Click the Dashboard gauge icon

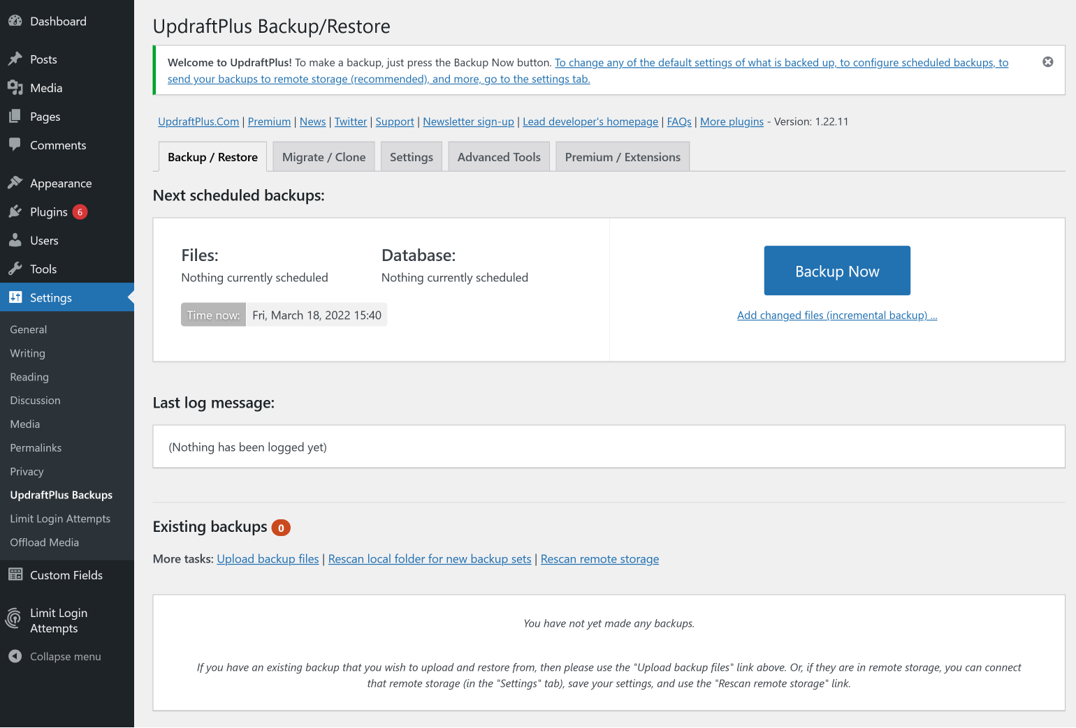[15, 21]
